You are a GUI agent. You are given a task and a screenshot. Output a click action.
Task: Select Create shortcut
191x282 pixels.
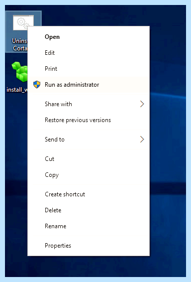pos(89,194)
